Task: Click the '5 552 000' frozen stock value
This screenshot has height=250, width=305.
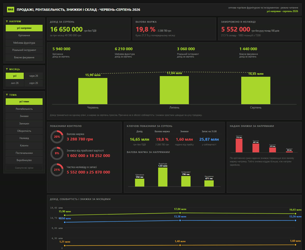Action: click(236, 29)
